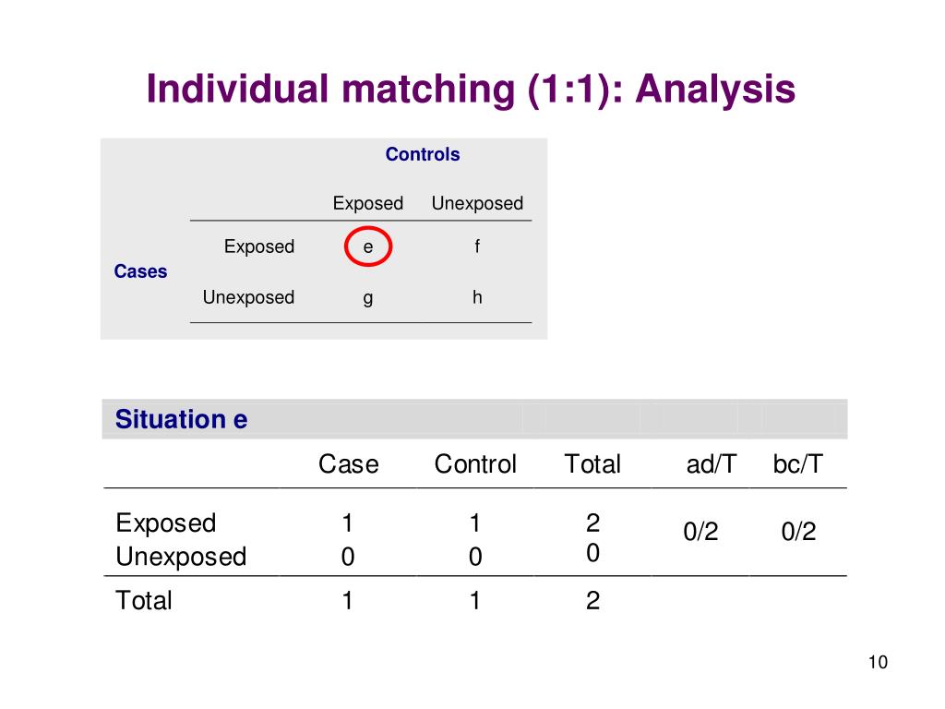Click the Cases row label
This screenshot has width=945, height=709.
(140, 271)
